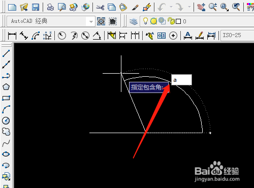
Task: Select the Match Properties brush icon
Action: coord(135,7)
